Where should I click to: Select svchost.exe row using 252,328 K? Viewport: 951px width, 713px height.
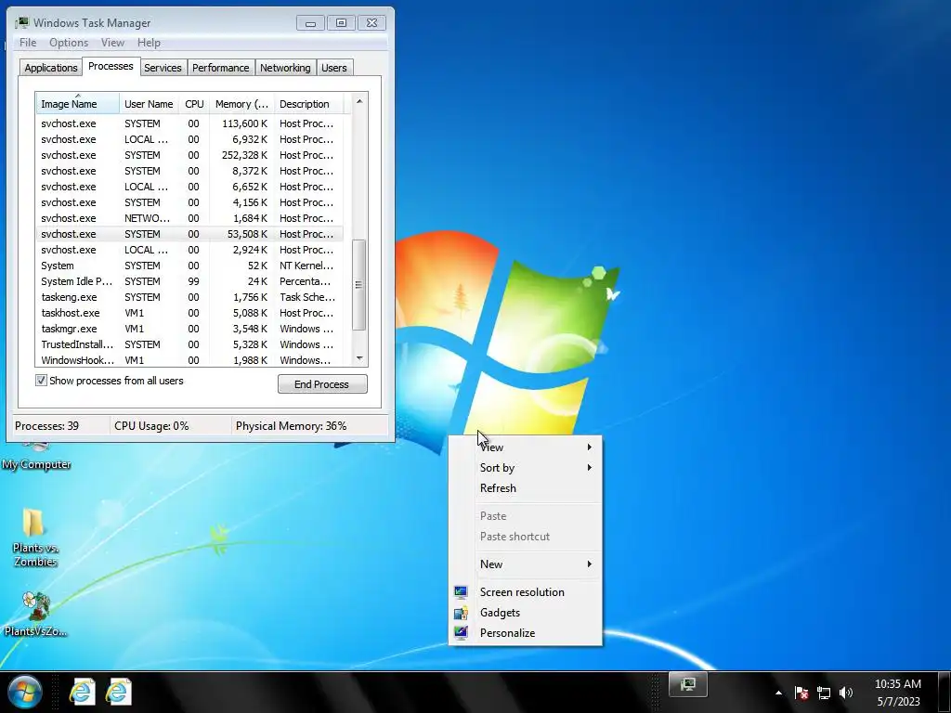pyautogui.click(x=189, y=155)
